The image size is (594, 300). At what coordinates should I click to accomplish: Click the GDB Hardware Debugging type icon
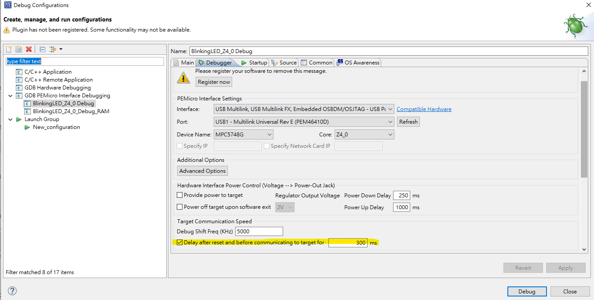pyautogui.click(x=19, y=88)
